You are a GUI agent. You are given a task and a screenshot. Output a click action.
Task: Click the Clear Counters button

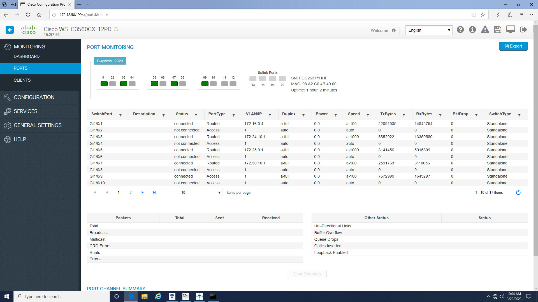coord(307,274)
